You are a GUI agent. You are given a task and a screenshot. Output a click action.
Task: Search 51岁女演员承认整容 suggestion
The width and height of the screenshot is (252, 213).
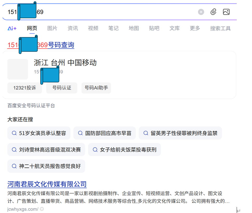pyautogui.click(x=39, y=133)
